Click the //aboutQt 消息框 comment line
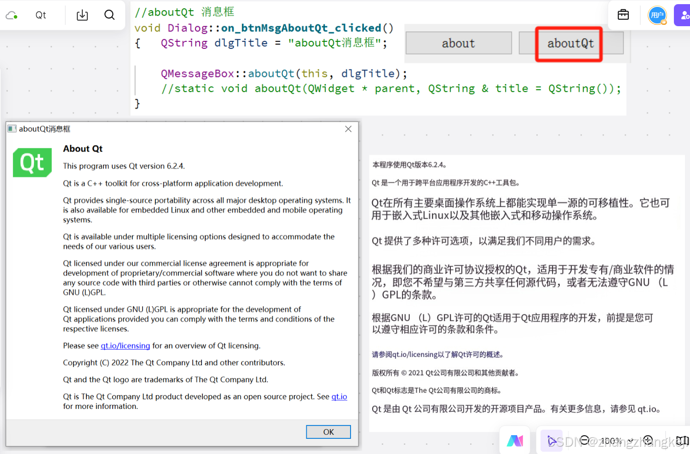This screenshot has width=690, height=454. pyautogui.click(x=184, y=11)
